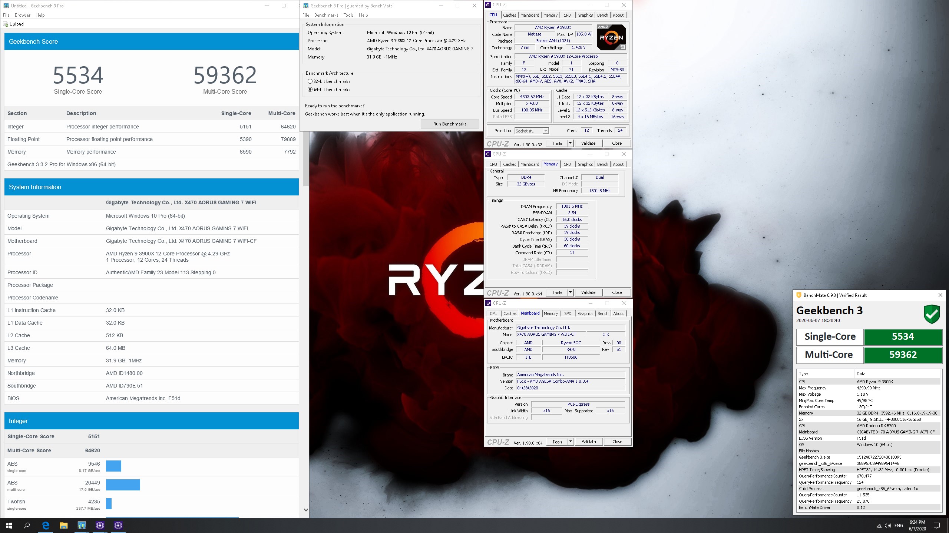949x533 pixels.
Task: Click the Untitled Geekbench 3 Pro window icon
Action: [x=6, y=6]
